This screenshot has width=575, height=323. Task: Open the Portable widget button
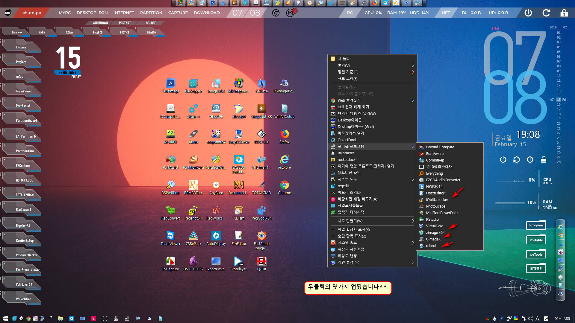pos(536,240)
